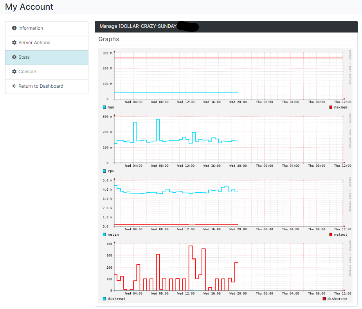Select the Stats sidebar entry

47,58
